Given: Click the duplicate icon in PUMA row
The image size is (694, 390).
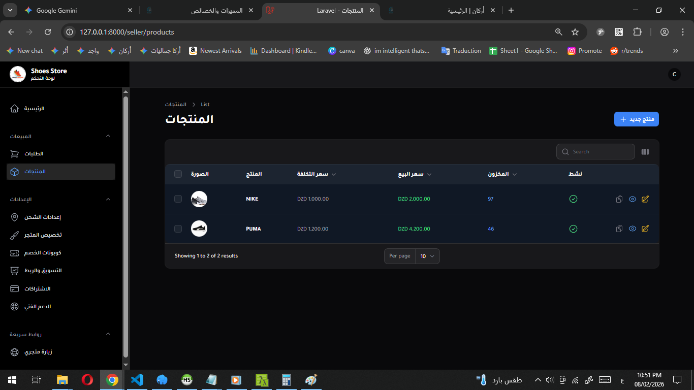Looking at the screenshot, I should (619, 229).
